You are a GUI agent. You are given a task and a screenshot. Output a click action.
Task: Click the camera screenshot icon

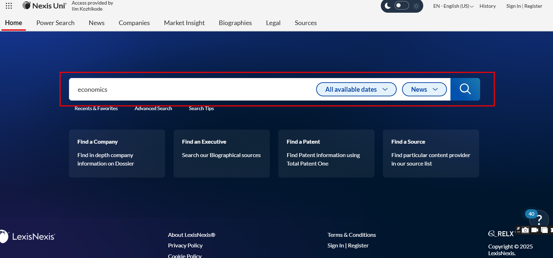pos(525,230)
